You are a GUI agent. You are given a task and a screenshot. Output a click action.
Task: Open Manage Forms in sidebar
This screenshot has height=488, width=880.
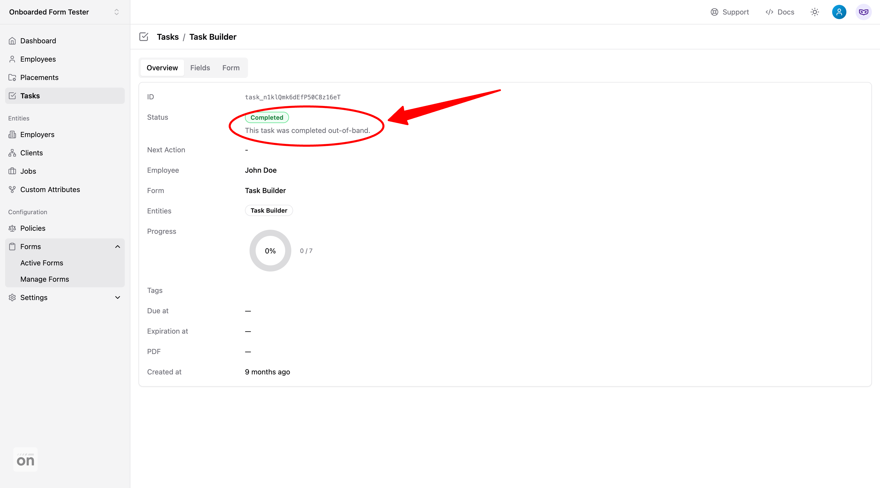pyautogui.click(x=44, y=279)
